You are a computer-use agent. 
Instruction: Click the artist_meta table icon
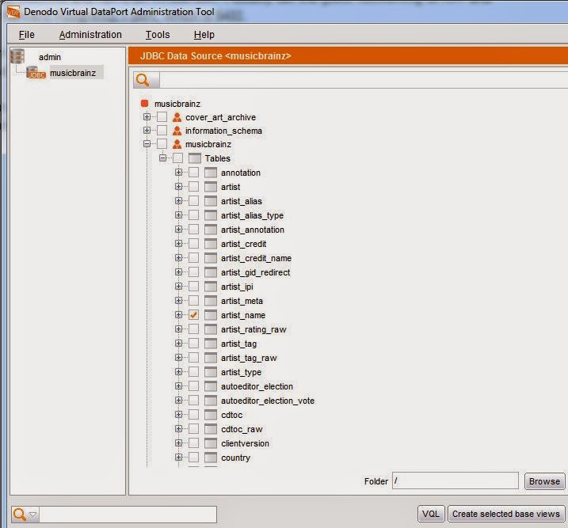point(211,301)
